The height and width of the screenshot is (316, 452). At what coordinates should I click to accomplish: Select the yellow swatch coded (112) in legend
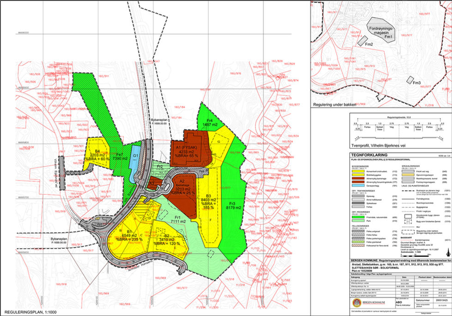(357, 171)
